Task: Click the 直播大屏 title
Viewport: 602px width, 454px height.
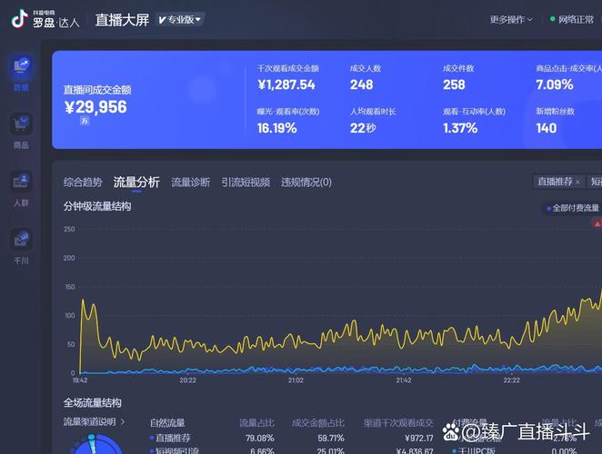Action: (x=122, y=20)
